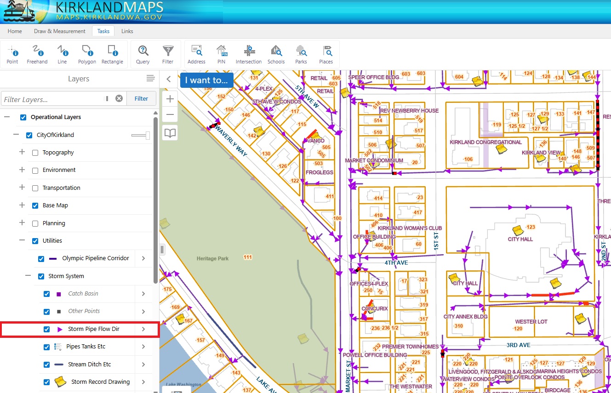Click the I want to... button
611x393 pixels.
(x=206, y=80)
